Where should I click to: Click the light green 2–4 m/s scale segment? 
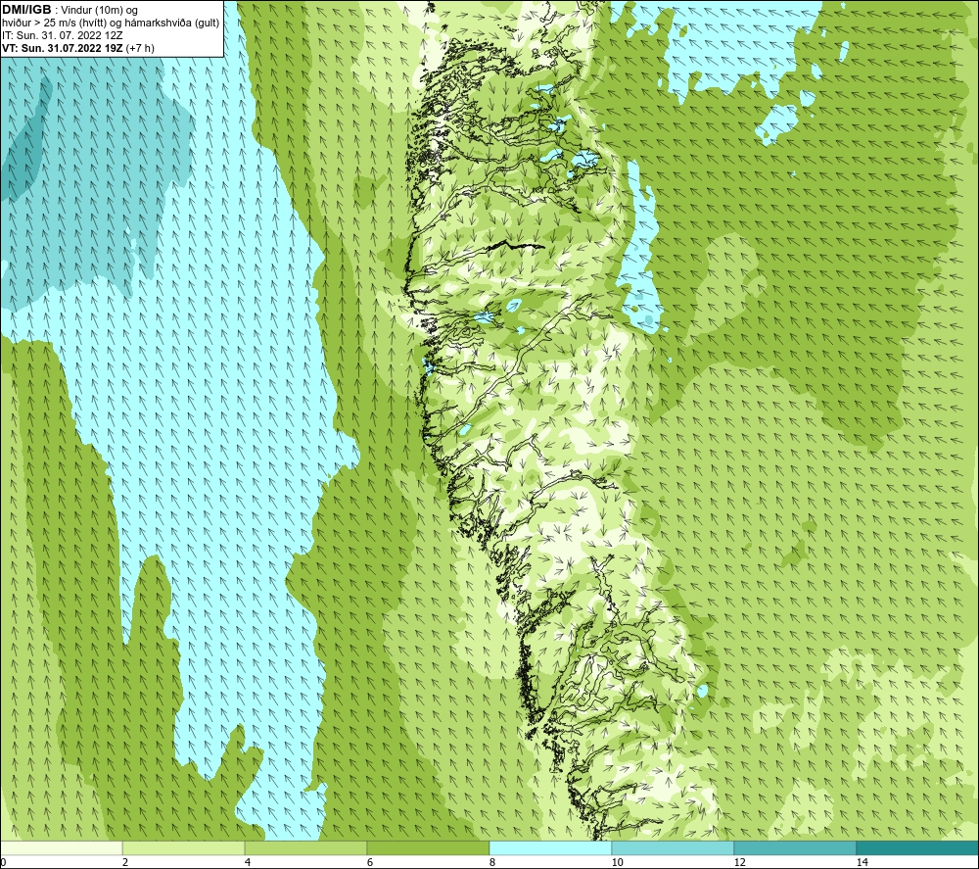pyautogui.click(x=184, y=847)
